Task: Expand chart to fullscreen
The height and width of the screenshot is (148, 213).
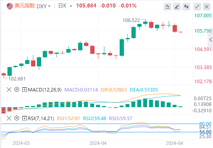Action: click(197, 7)
